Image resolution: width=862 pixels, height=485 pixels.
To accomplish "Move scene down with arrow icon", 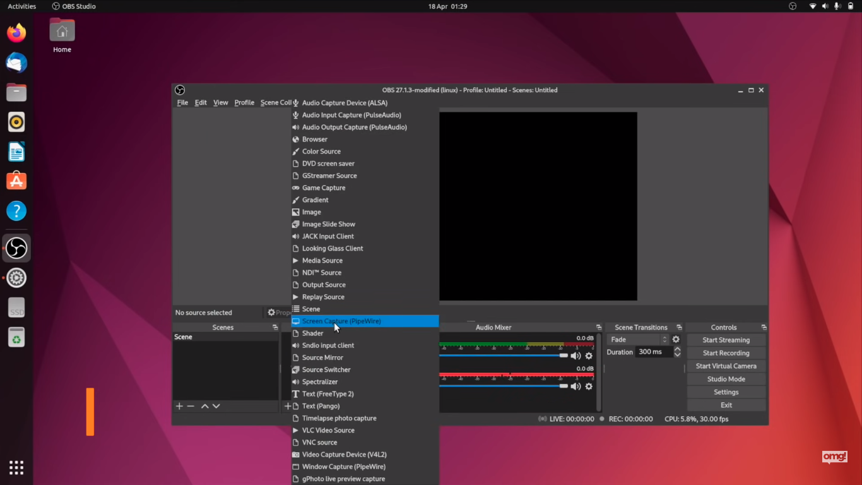I will pyautogui.click(x=216, y=406).
